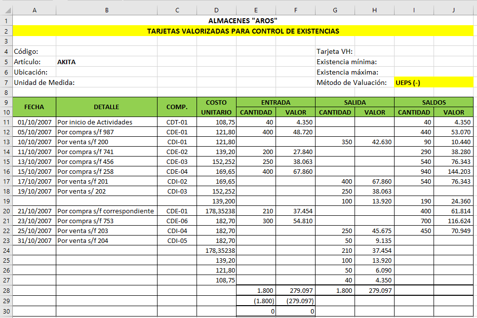Select the yellow TARJETAS VALORIZADAS title banner
The image size is (477, 318).
243,31
